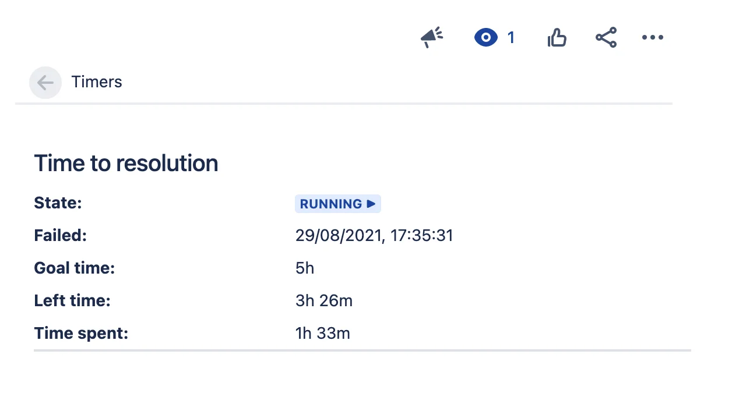Like with the thumbs up icon
732x404 pixels.
tap(557, 38)
